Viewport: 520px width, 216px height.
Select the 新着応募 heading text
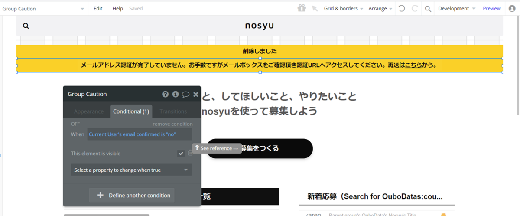[375, 196]
